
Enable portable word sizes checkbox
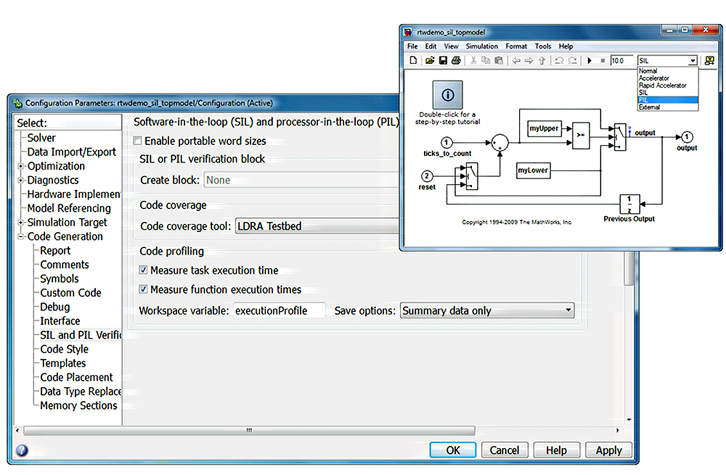[x=137, y=141]
